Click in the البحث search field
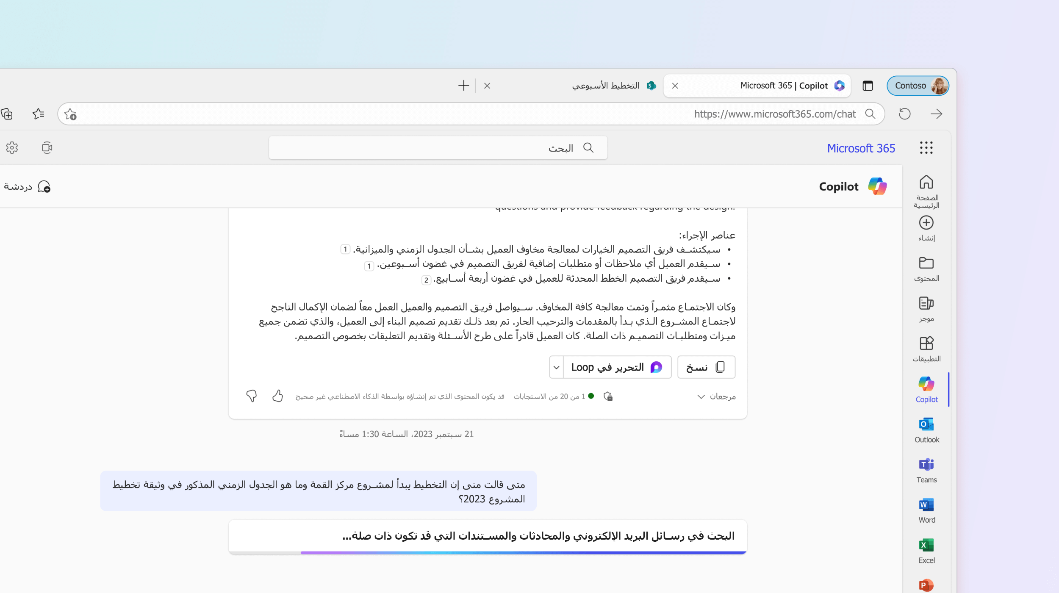This screenshot has height=593, width=1059. coord(438,148)
